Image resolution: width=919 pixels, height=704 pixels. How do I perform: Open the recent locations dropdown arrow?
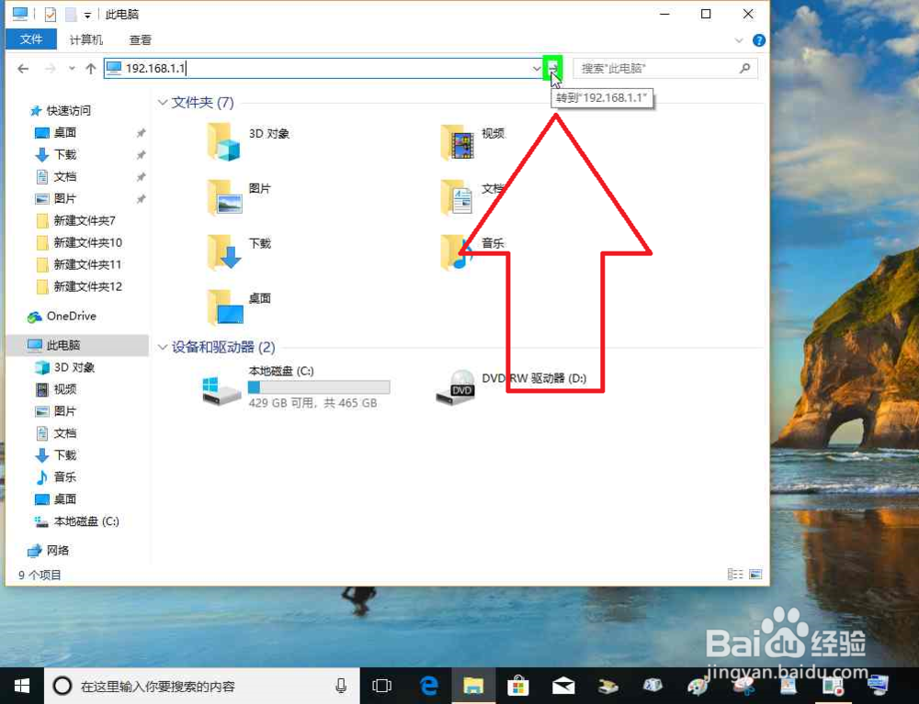click(72, 69)
